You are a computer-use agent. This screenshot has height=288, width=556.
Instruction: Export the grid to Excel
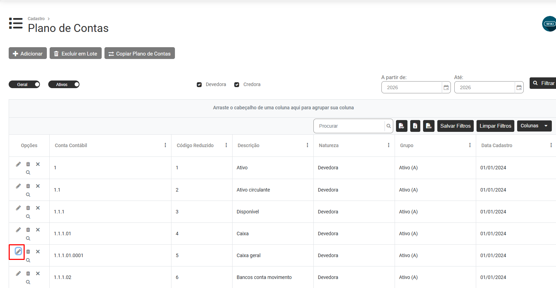(415, 126)
